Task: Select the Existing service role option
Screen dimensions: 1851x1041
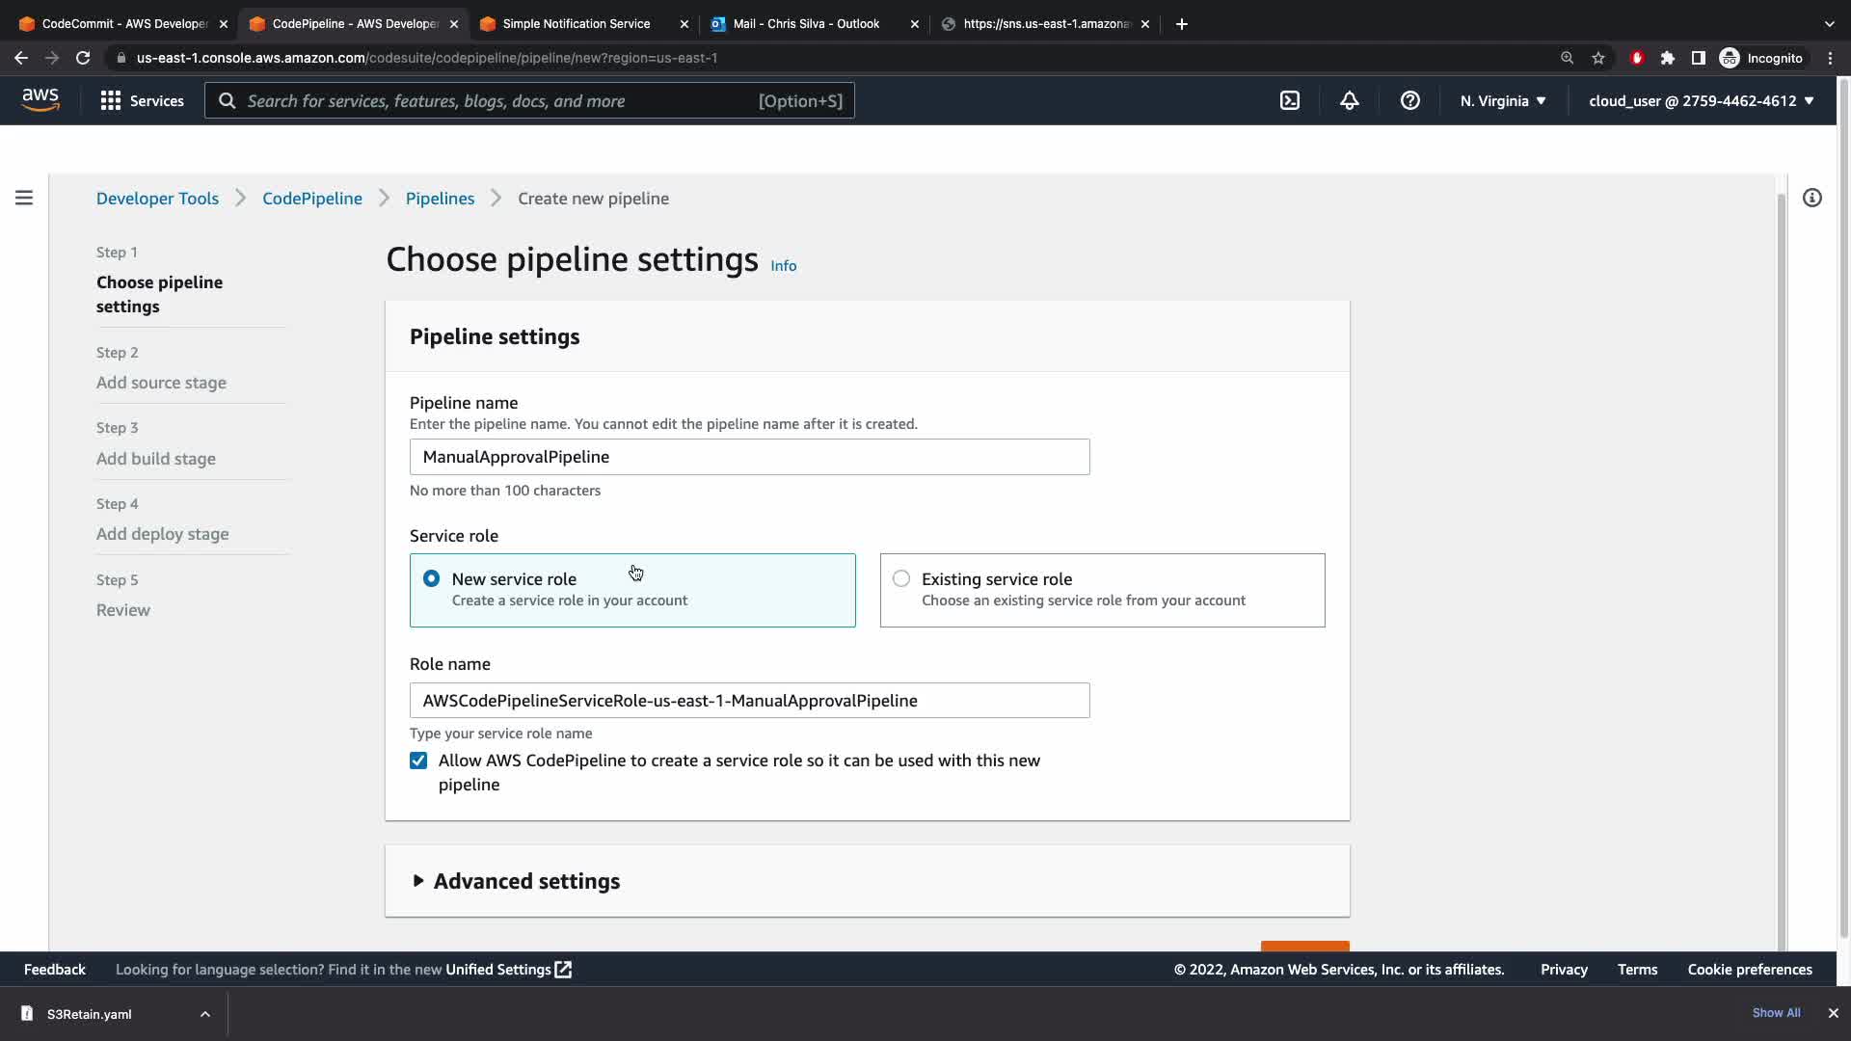Action: pyautogui.click(x=900, y=578)
